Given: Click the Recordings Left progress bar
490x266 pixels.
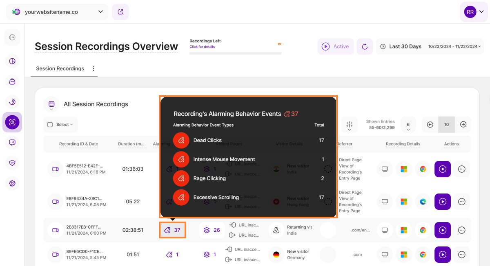Looking at the screenshot, I should click(x=235, y=53).
